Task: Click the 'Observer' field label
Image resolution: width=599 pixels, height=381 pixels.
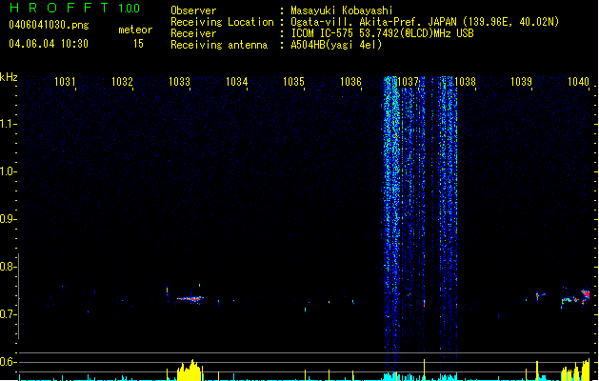Action: (193, 10)
